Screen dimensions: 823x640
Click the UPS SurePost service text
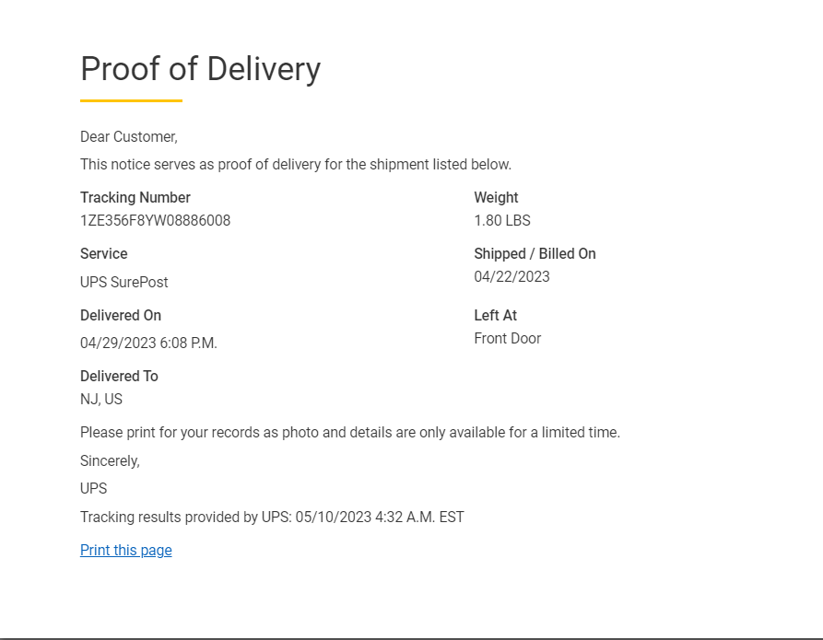tap(124, 283)
